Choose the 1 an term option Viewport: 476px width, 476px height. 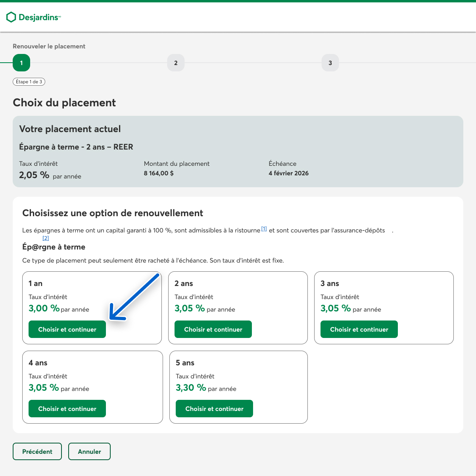coord(67,329)
